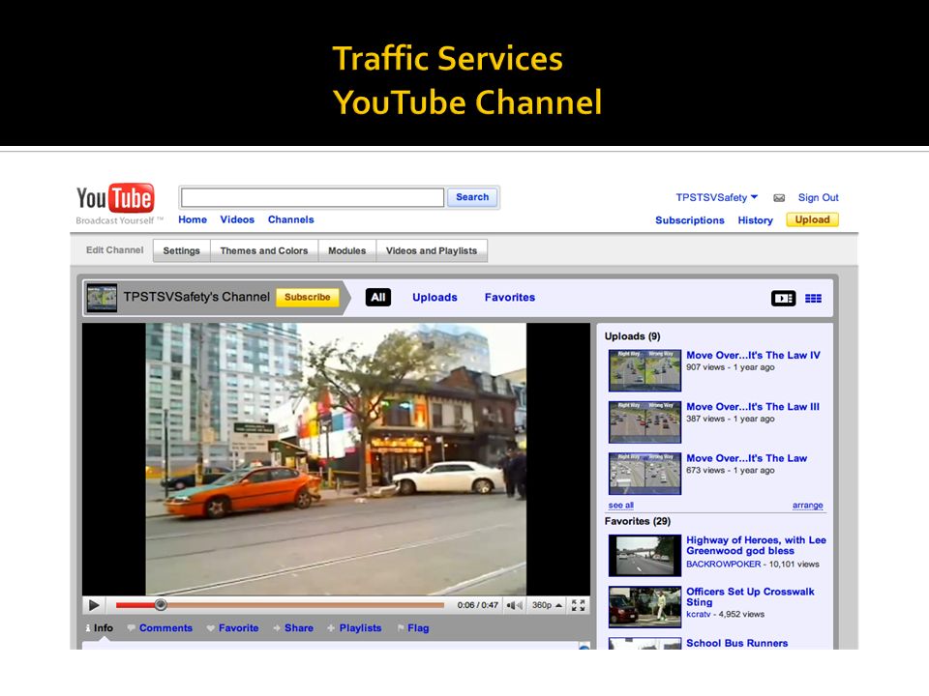Screen dimensions: 929x696
Task: Open the Settings tab
Action: pos(181,251)
